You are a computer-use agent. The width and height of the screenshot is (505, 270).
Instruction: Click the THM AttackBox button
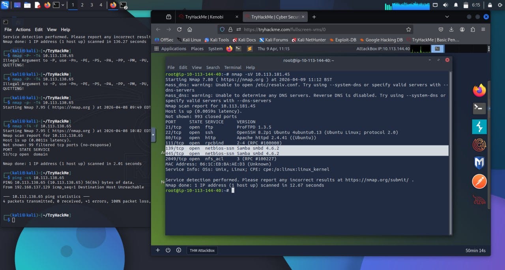tap(202, 250)
